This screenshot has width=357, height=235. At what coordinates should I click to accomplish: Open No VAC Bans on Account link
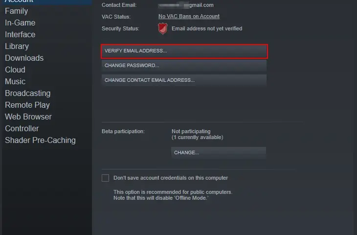click(x=189, y=17)
